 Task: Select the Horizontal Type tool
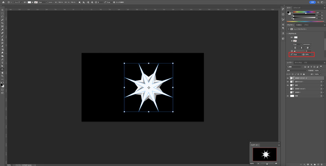(2, 63)
